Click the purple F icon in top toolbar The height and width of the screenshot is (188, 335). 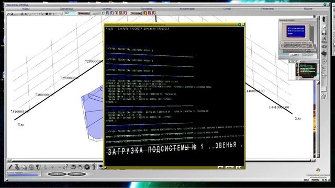112,13
